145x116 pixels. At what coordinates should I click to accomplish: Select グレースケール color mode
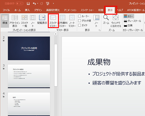pyautogui.click(x=132, y=21)
